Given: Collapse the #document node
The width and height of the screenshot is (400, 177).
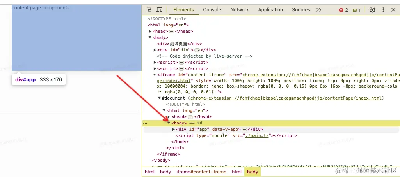Looking at the screenshot, I should (160, 98).
